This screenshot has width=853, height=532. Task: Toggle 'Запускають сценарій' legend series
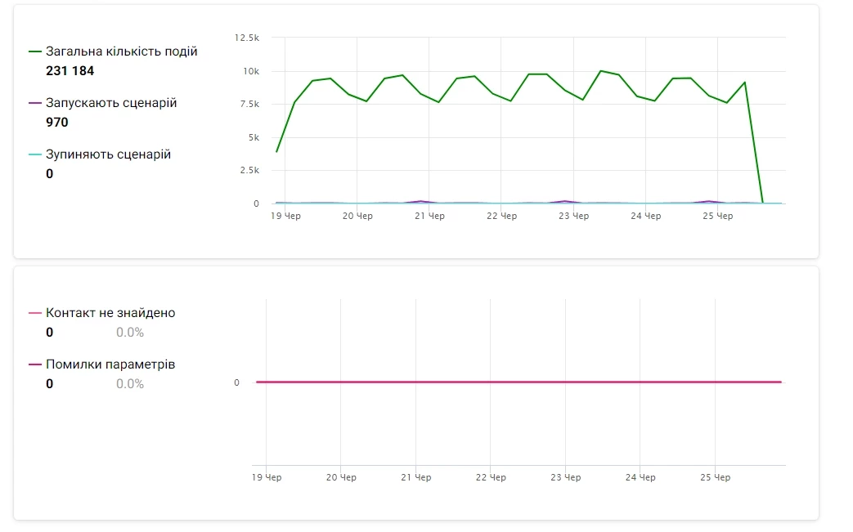pyautogui.click(x=111, y=103)
